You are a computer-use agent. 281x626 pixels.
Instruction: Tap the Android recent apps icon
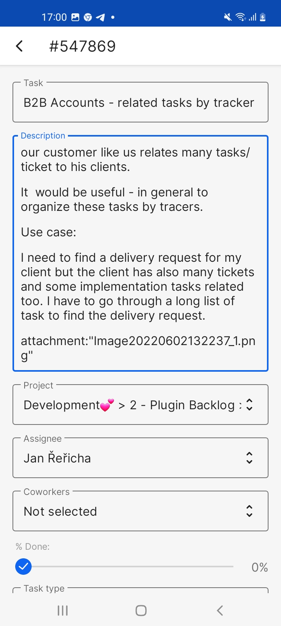tap(62, 610)
